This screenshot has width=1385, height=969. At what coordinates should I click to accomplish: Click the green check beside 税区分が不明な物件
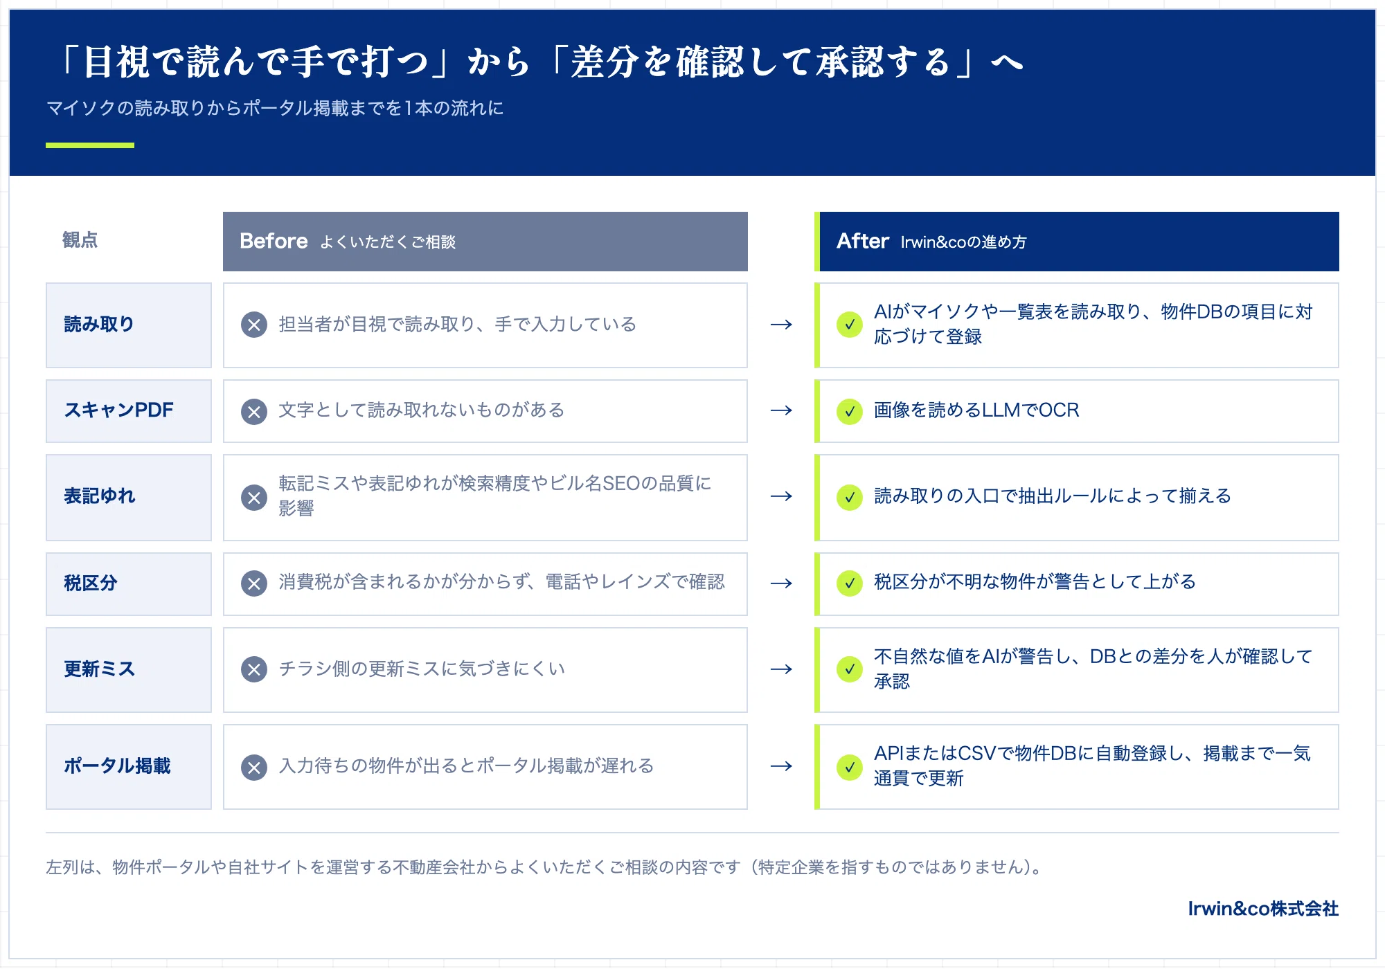[850, 583]
